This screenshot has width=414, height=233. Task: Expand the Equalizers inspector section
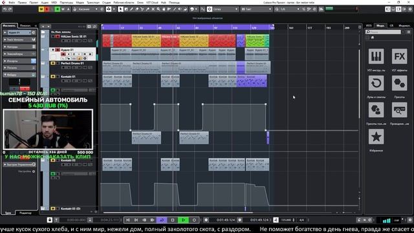click(x=19, y=54)
